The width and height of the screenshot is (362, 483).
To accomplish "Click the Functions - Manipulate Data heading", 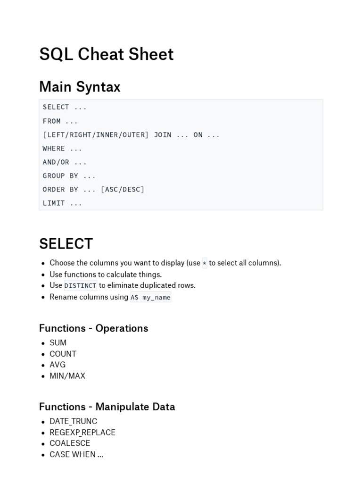I will [x=107, y=407].
